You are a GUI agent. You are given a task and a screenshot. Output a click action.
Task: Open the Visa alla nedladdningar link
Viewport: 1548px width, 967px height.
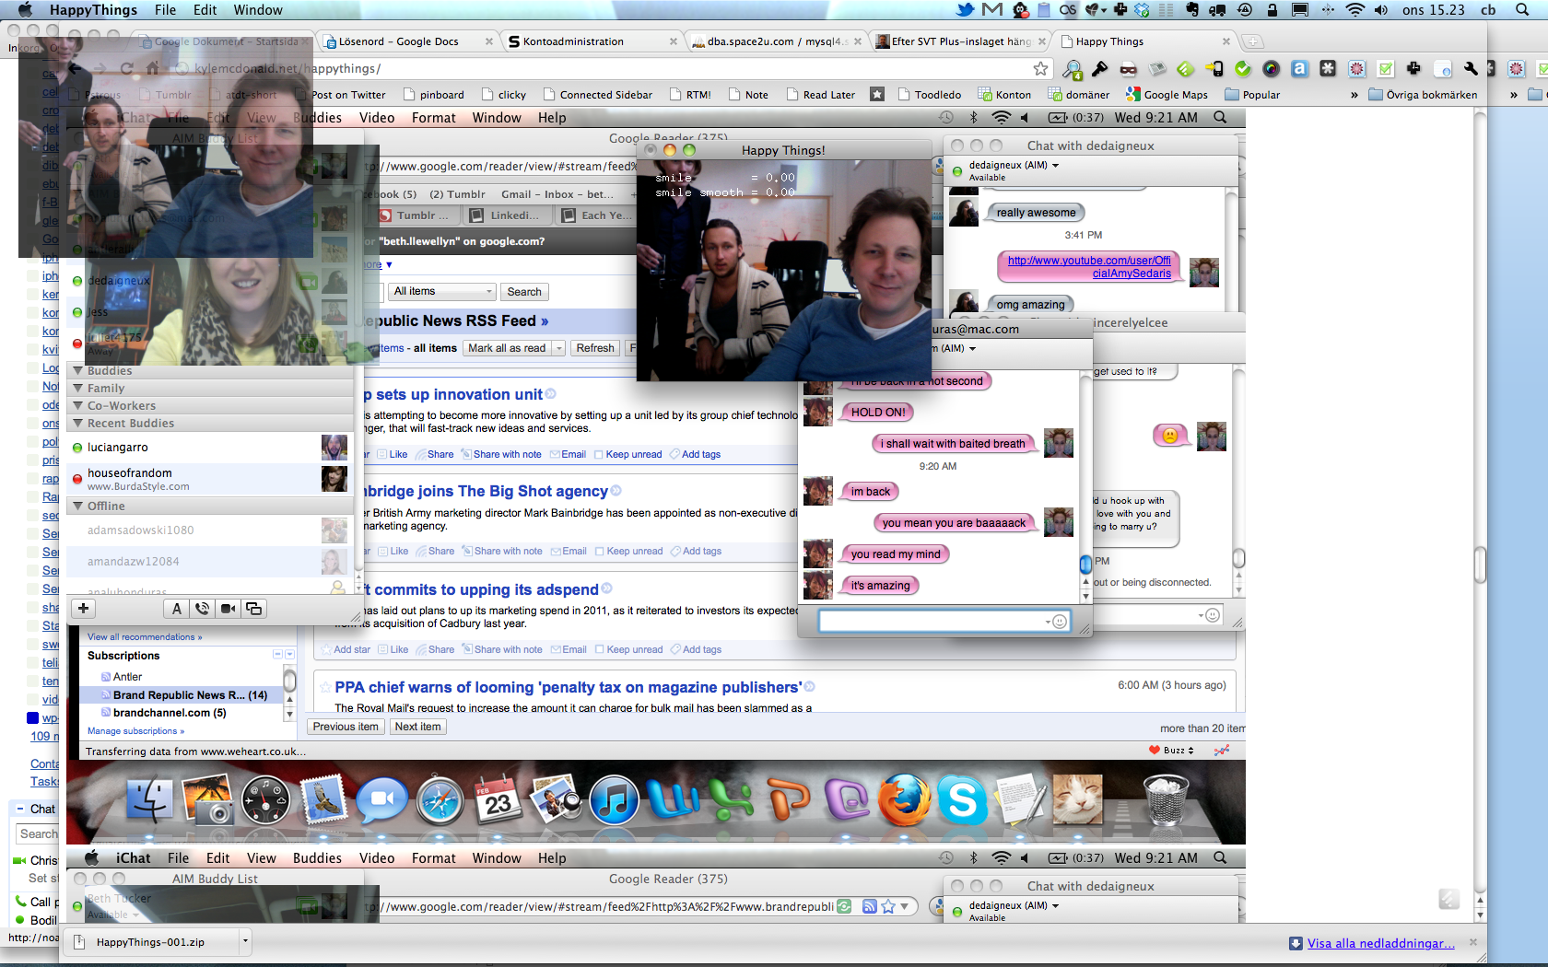pos(1380,943)
